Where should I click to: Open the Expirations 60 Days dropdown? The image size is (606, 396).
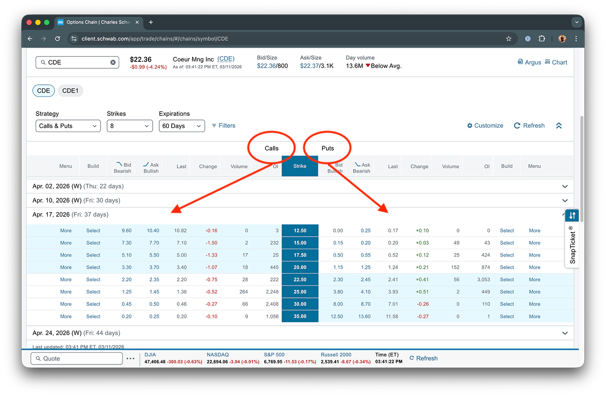(x=182, y=126)
